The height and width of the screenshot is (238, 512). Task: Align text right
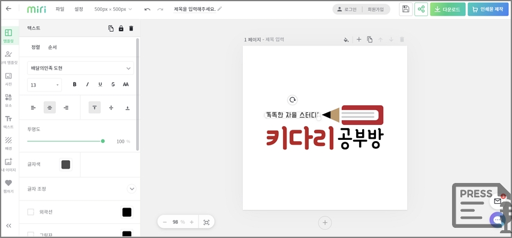tap(67, 108)
